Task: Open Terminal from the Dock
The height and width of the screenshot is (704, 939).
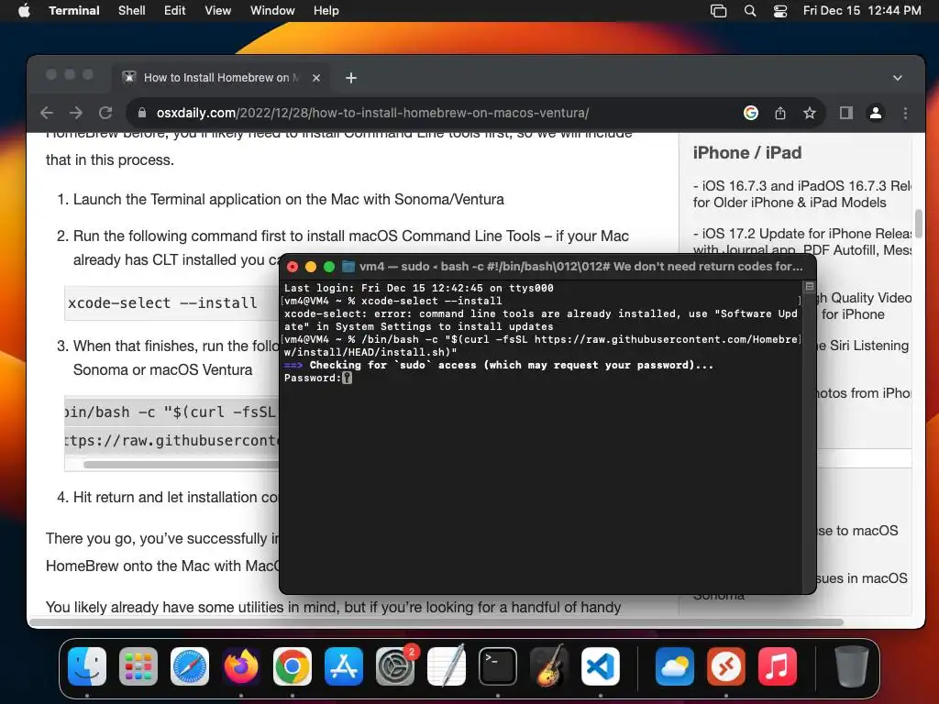Action: [x=498, y=666]
